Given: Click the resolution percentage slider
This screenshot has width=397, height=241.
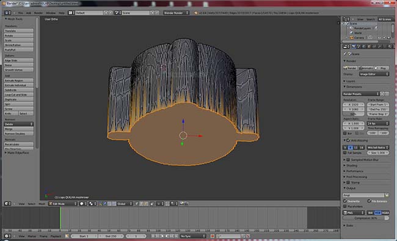Looking at the screenshot, I should [x=354, y=114].
